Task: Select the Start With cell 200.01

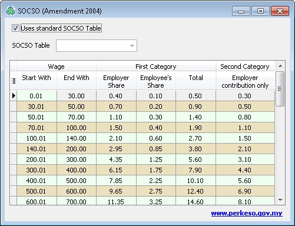Action: (37, 159)
